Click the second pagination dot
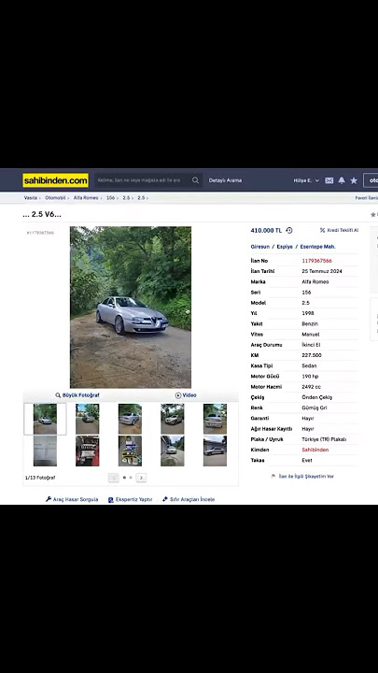Image resolution: width=378 pixels, height=673 pixels. pyautogui.click(x=131, y=478)
